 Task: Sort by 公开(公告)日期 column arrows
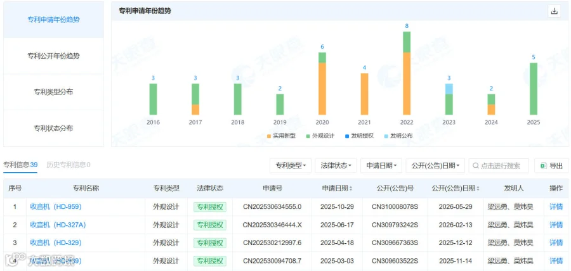pyautogui.click(x=478, y=189)
